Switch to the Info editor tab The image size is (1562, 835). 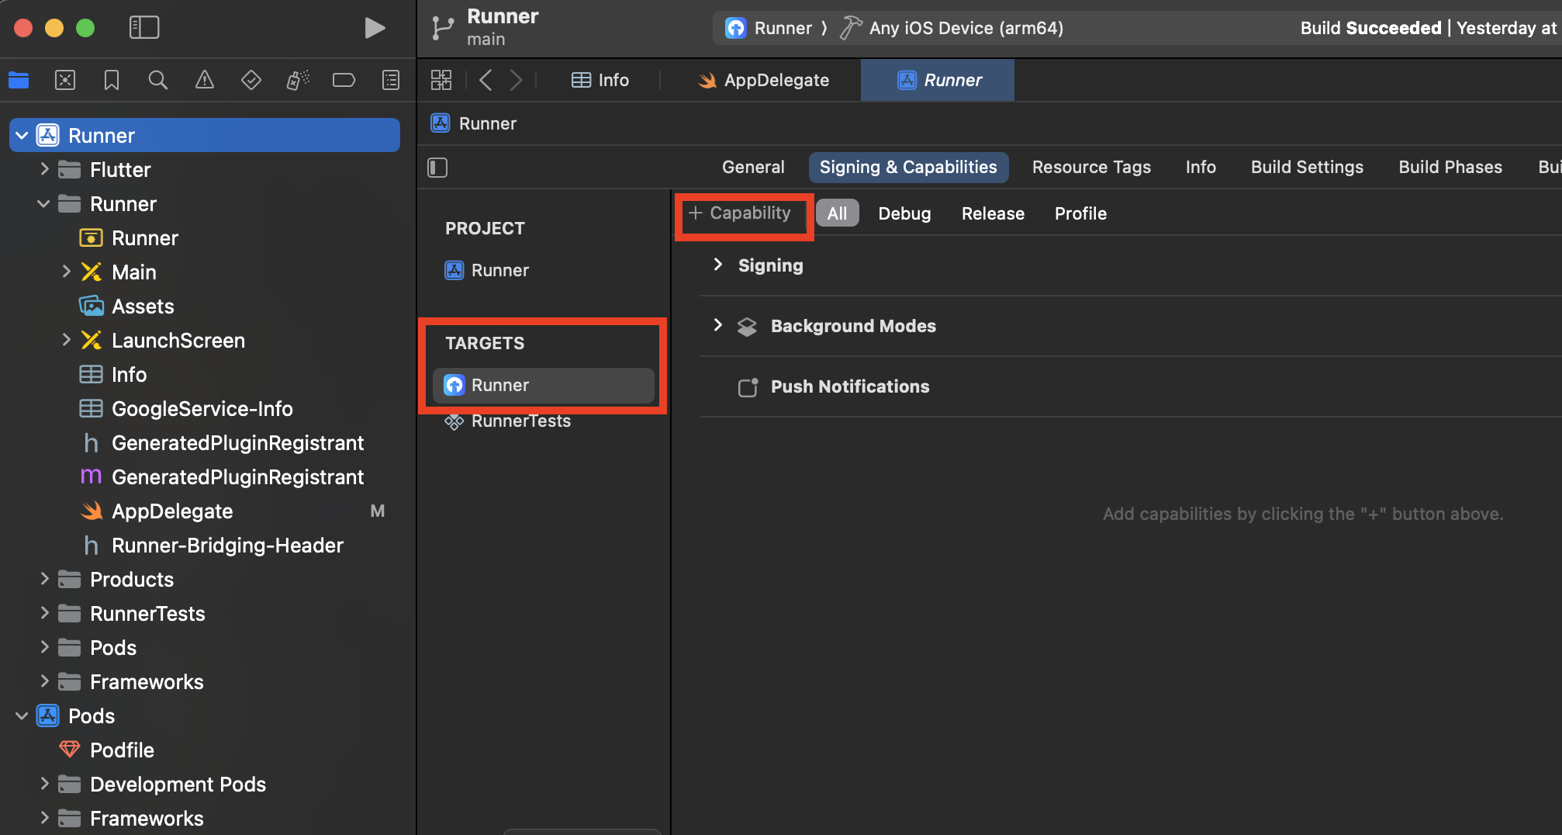tap(600, 80)
